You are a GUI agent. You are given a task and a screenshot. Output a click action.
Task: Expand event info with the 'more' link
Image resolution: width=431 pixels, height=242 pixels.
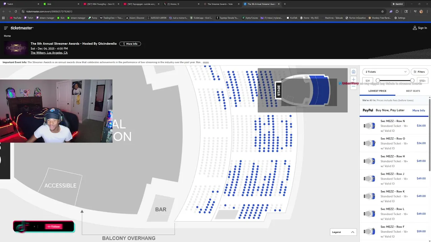(206, 62)
